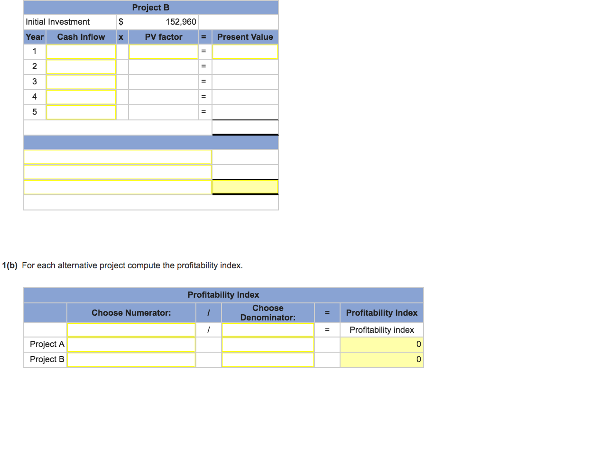Click the Year 3 Cash Inflow input
The height and width of the screenshot is (456, 609).
(81, 82)
